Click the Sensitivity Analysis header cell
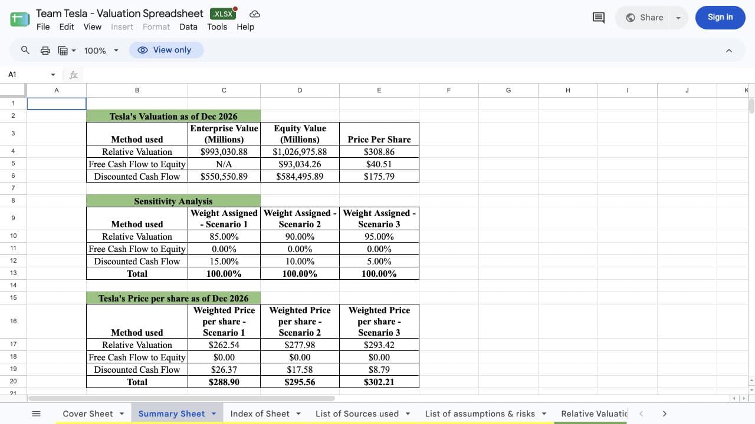The image size is (755, 424). pyautogui.click(x=173, y=201)
